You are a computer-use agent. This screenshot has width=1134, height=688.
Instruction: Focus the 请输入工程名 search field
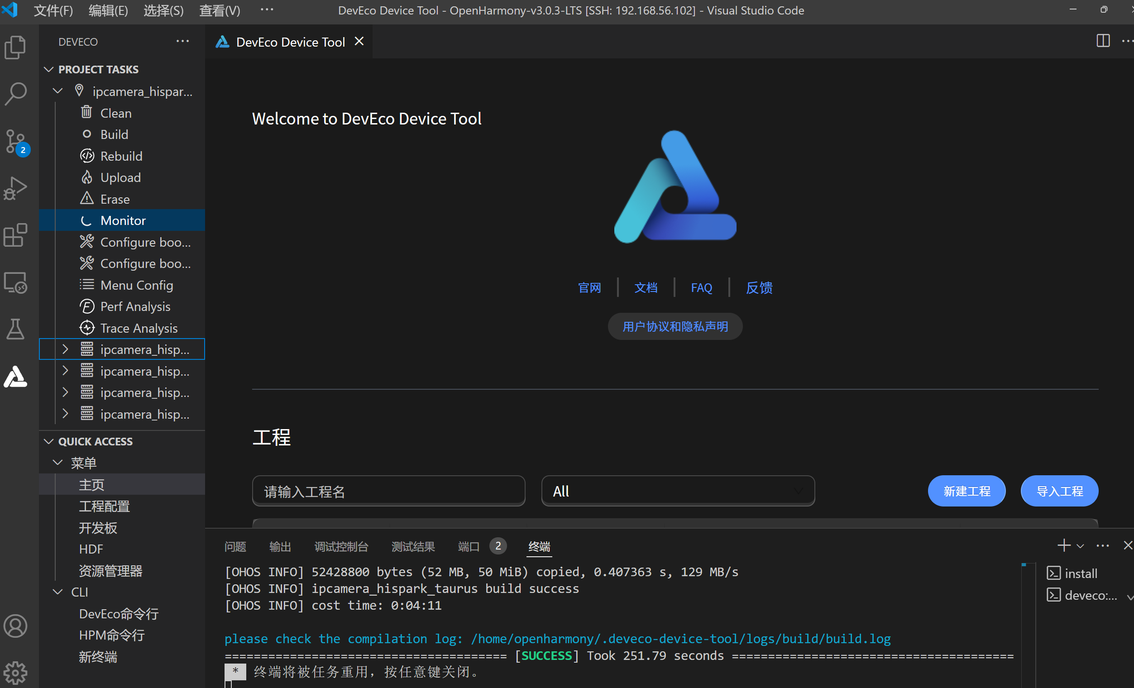click(388, 491)
